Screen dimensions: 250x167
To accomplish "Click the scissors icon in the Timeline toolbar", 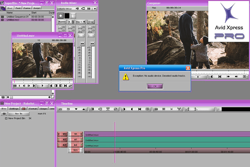I will [171, 109].
